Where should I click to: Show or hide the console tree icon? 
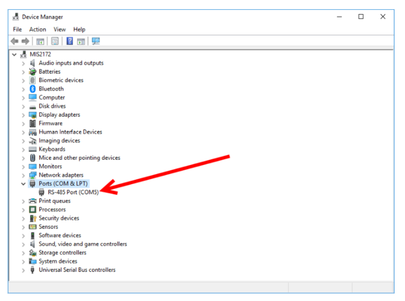pos(40,41)
